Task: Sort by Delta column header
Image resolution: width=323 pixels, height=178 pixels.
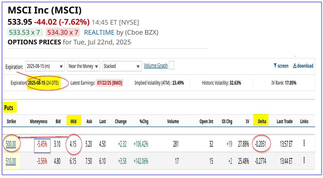Action: click(262, 121)
